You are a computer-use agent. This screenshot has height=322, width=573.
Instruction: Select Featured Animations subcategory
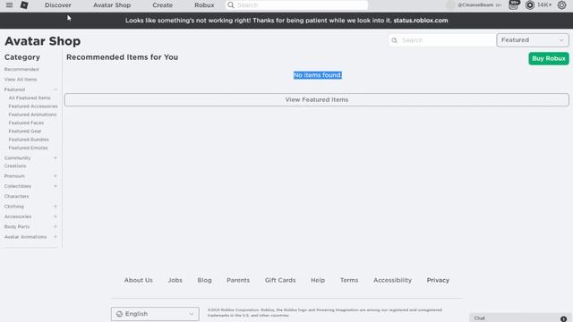pos(32,114)
